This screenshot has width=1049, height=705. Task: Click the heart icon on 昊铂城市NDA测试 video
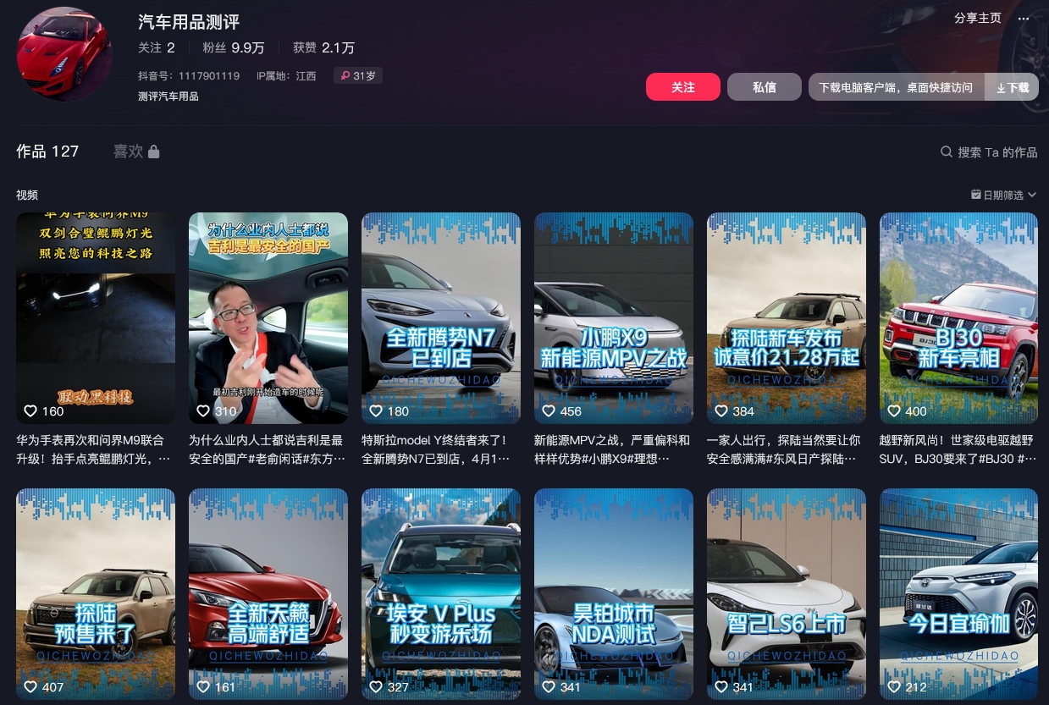point(549,687)
